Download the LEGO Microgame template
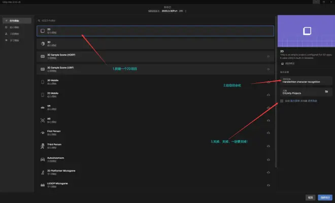The height and width of the screenshot is (203, 335). (x=269, y=185)
